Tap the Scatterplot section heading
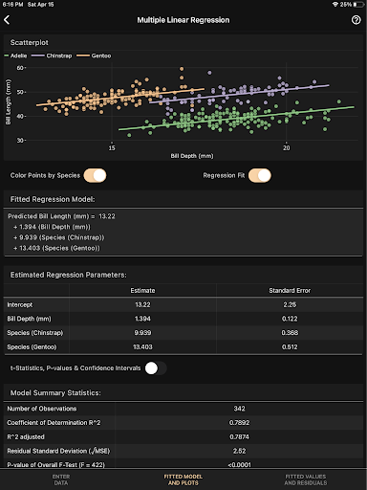The image size is (367, 490). [30, 42]
